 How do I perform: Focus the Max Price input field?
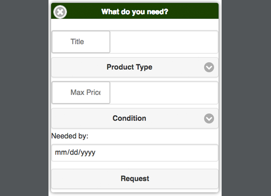click(164, 93)
